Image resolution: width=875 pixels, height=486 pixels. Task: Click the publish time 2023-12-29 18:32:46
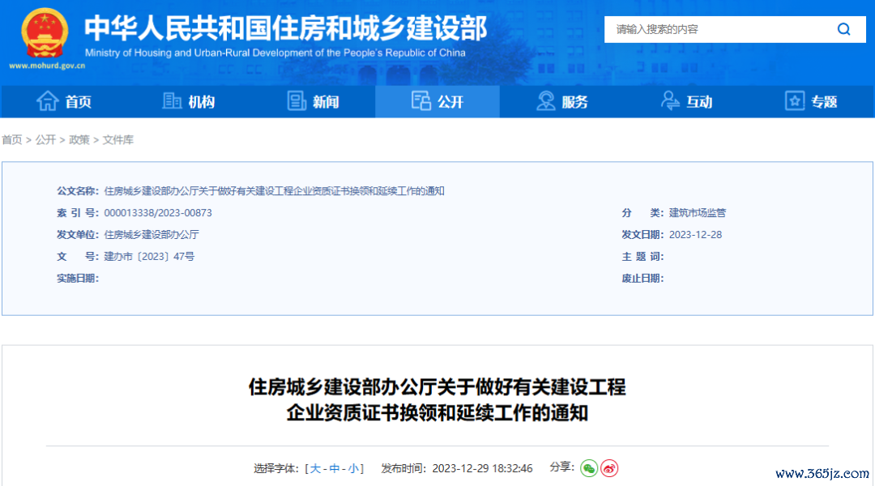coord(482,469)
